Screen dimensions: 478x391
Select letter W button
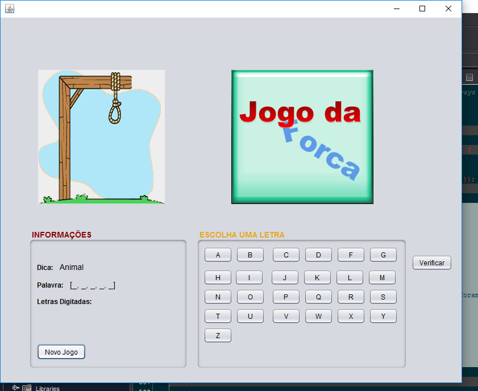click(x=318, y=316)
